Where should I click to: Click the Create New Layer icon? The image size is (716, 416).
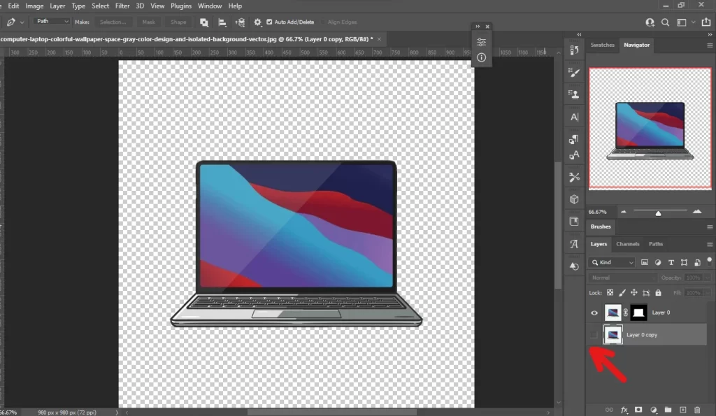(x=682, y=409)
